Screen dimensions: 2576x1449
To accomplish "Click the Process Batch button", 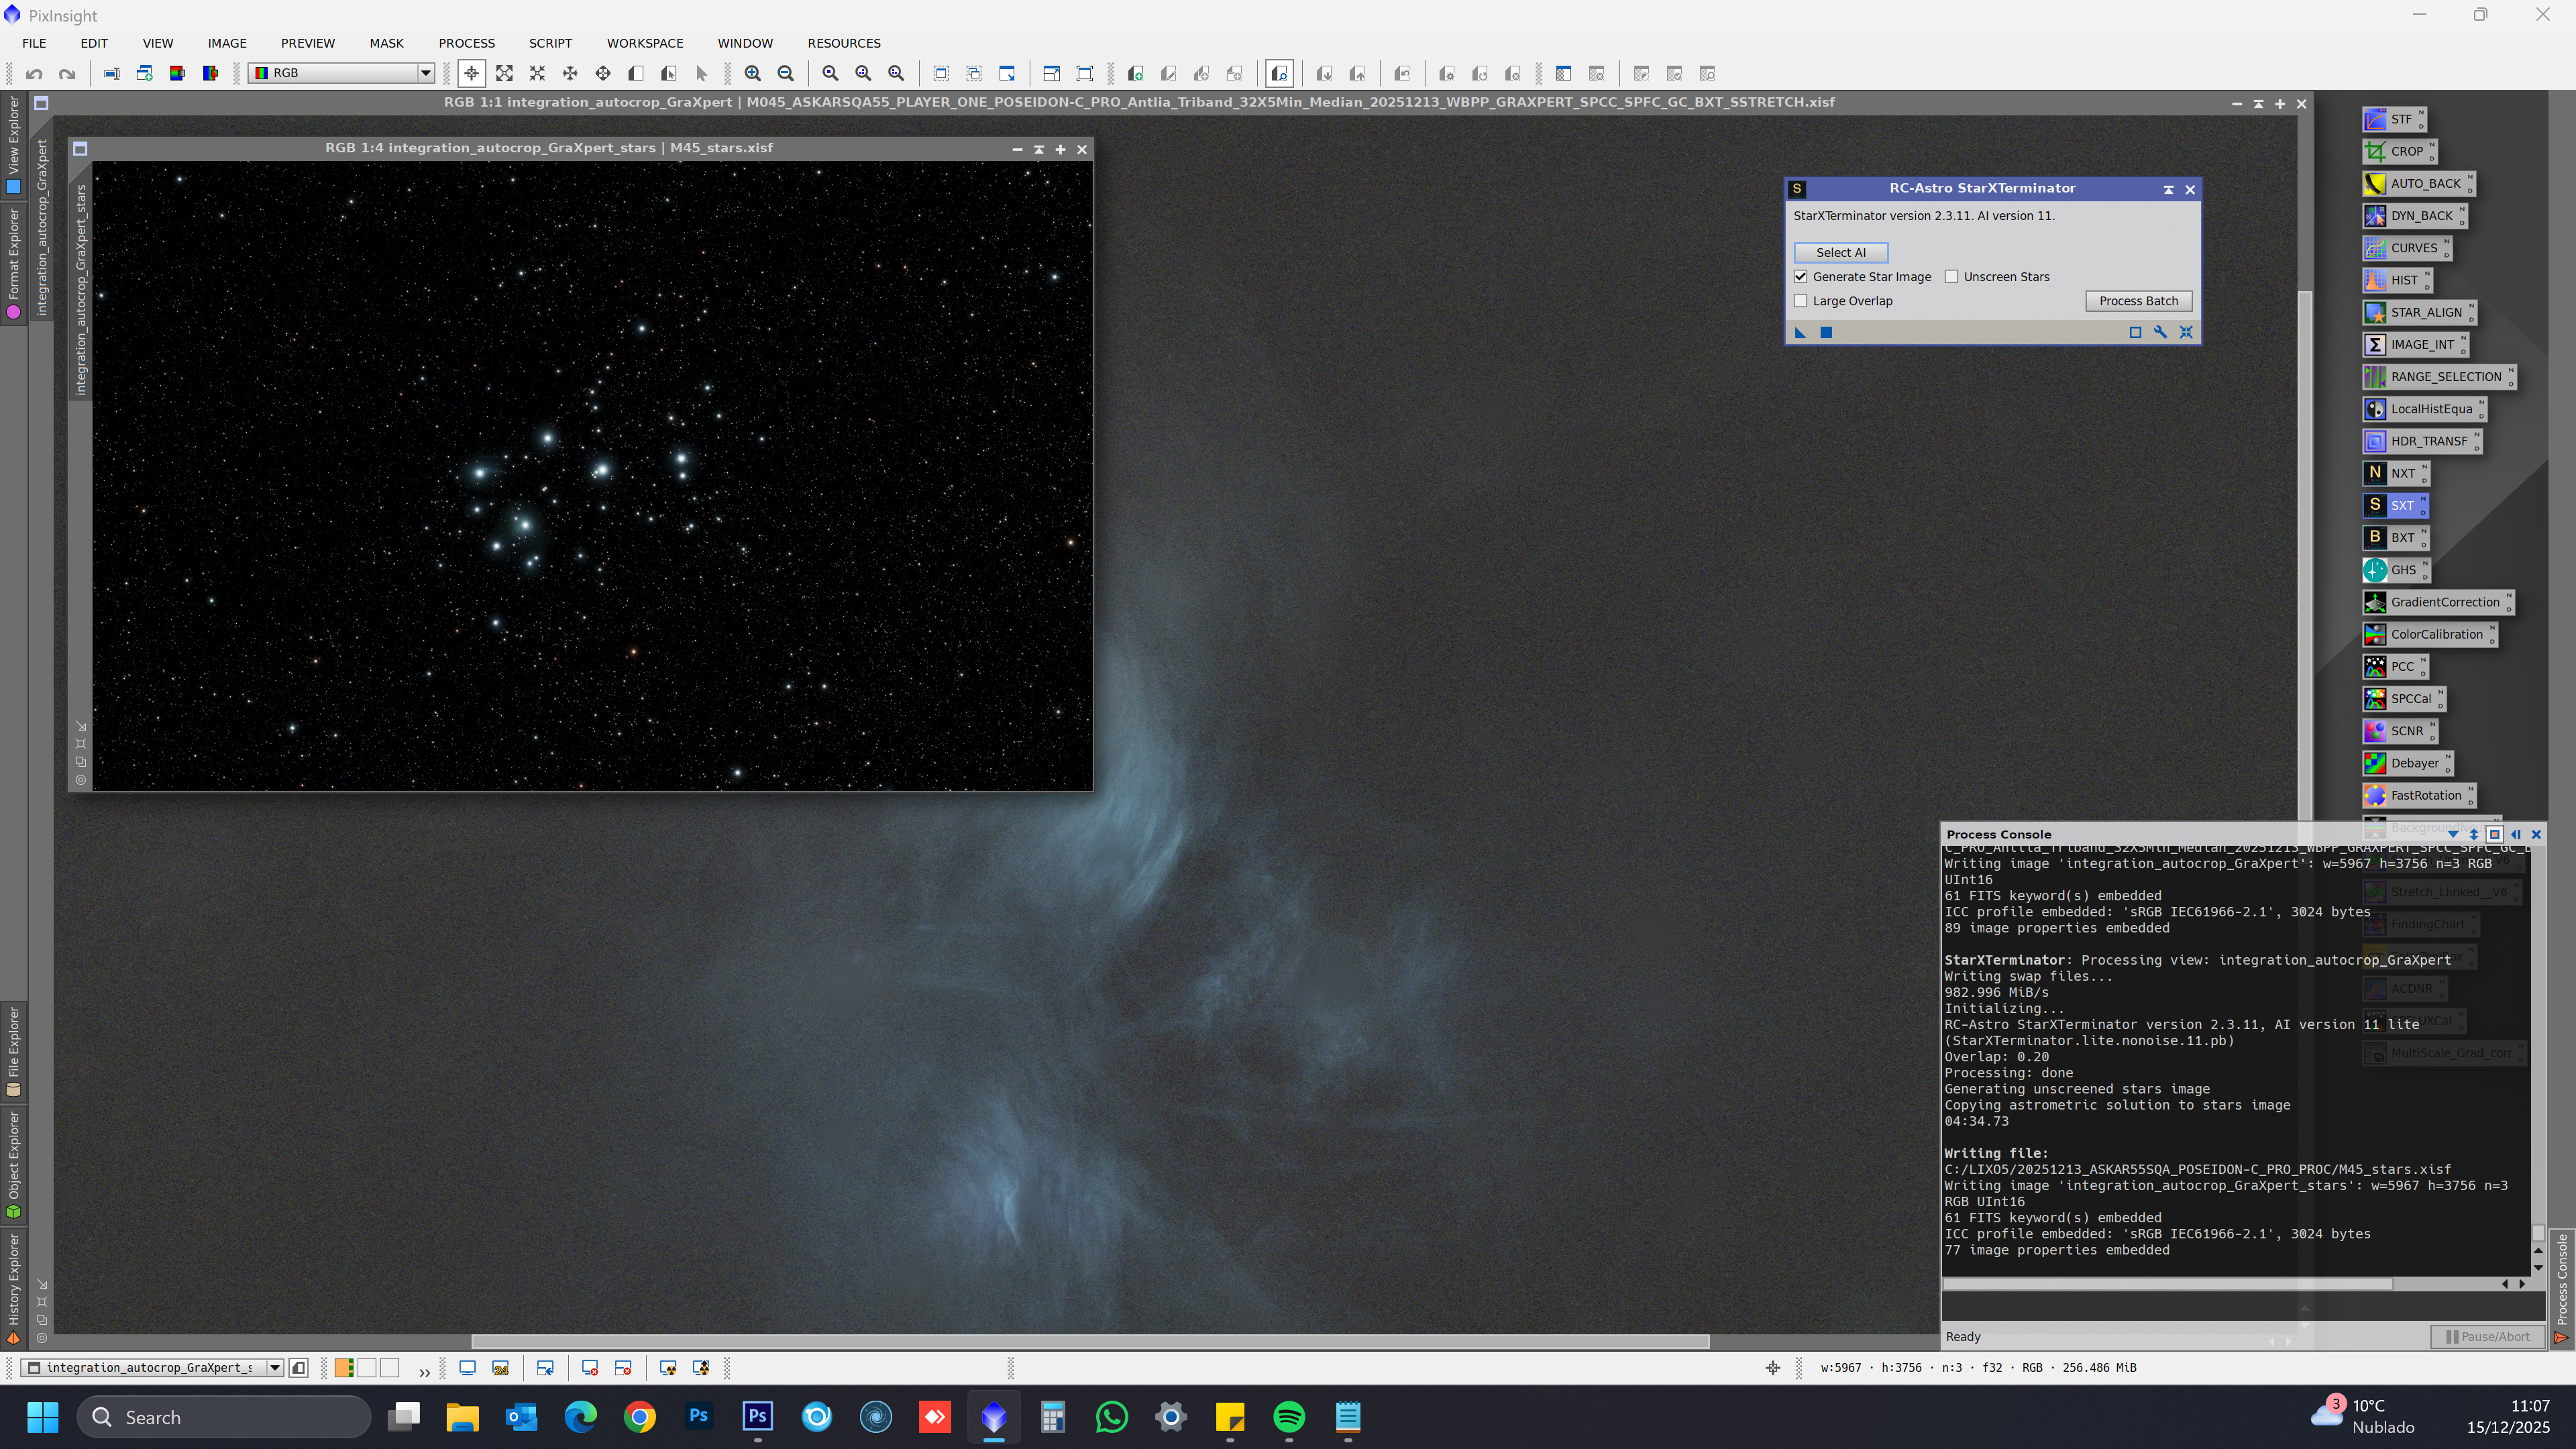I will click(2138, 301).
